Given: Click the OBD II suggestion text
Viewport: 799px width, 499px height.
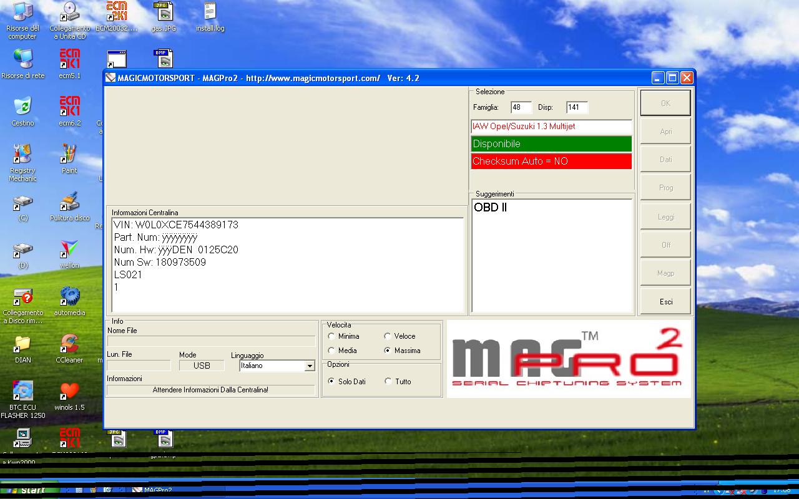Looking at the screenshot, I should (x=491, y=208).
